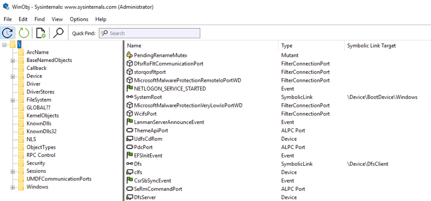
Task: Click the device icon beside clfs
Action: pyautogui.click(x=129, y=173)
